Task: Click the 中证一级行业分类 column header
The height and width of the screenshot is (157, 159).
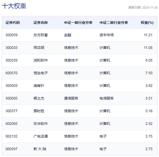Action: [x=78, y=23]
